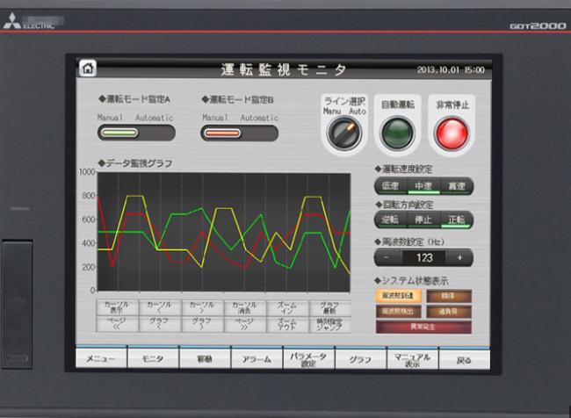Tap the highlighted orange status indicator
This screenshot has height=418, width=571.
click(399, 296)
